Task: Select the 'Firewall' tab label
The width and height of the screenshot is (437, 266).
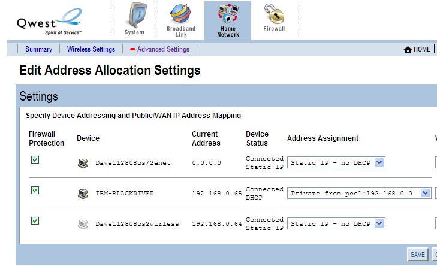Action: click(x=275, y=28)
